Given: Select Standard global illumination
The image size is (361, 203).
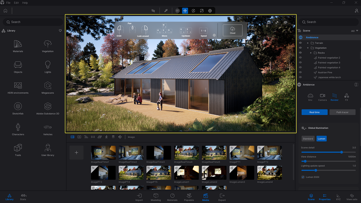Looking at the screenshot, I should (x=308, y=139).
